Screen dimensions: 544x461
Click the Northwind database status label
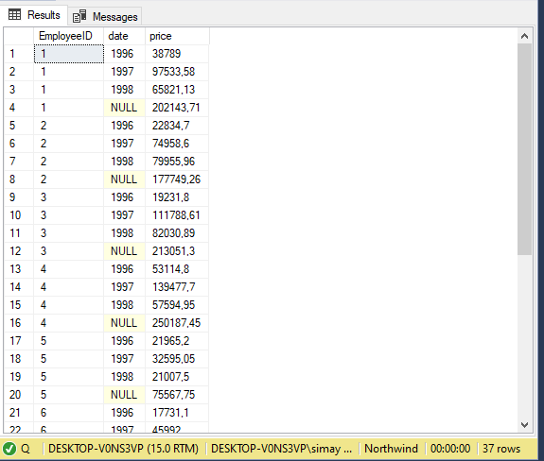(x=391, y=449)
